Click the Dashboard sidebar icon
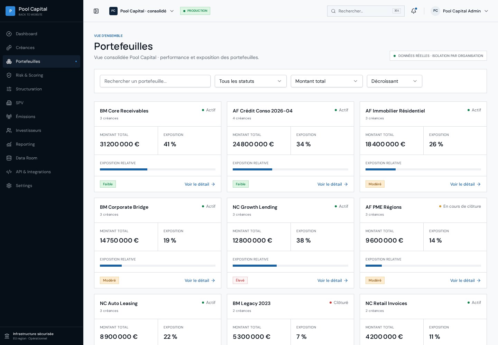Screen dimensions: 498x345 click(9, 34)
